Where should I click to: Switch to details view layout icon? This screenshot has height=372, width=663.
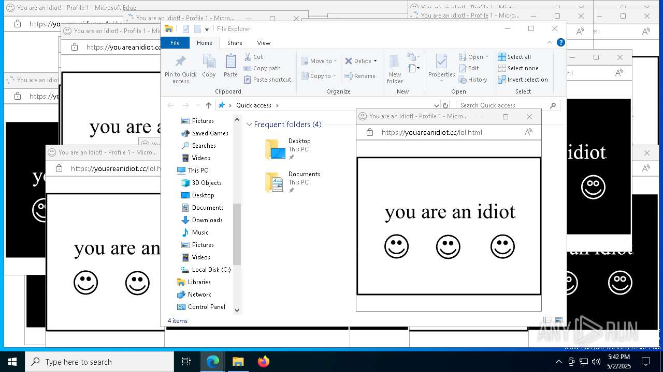(x=547, y=321)
